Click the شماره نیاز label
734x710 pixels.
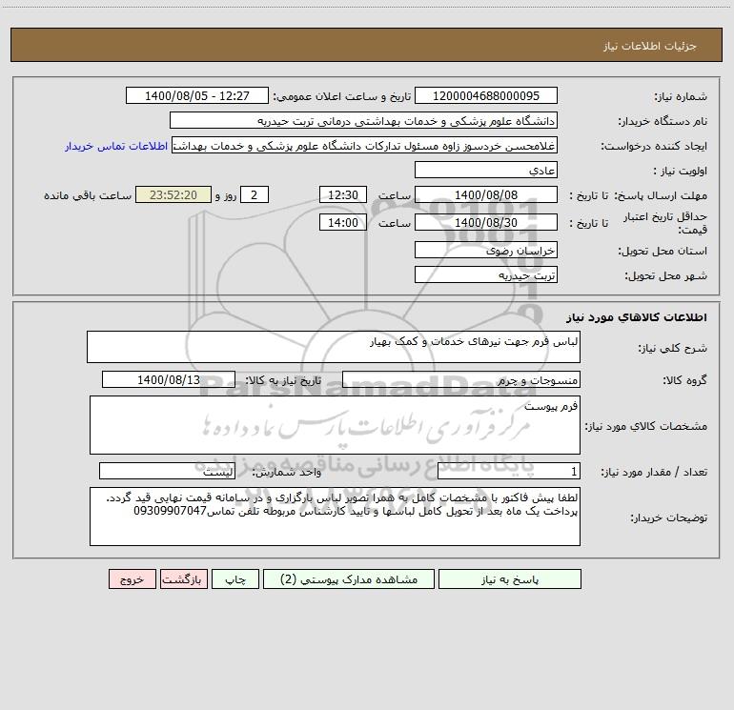(x=681, y=96)
